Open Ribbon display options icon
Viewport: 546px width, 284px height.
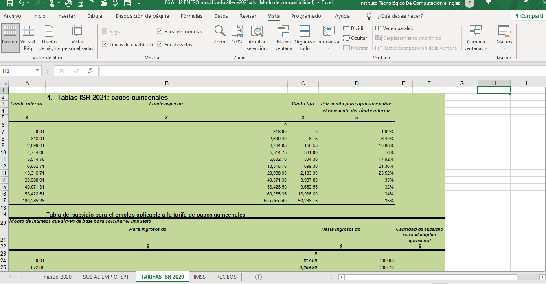tap(489, 3)
